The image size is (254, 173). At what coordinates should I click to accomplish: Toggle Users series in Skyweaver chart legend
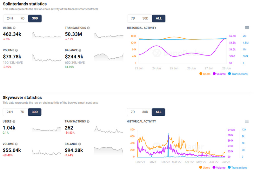205,167
